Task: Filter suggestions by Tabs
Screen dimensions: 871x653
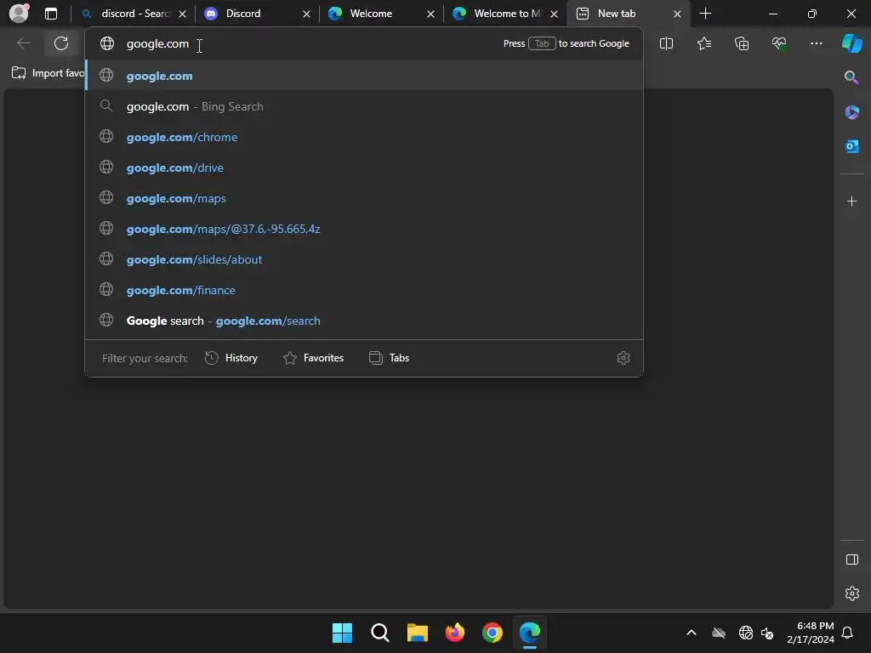Action: (389, 358)
